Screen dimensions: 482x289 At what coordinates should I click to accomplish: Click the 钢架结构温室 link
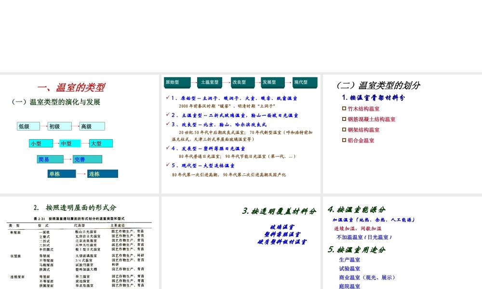[364, 130]
